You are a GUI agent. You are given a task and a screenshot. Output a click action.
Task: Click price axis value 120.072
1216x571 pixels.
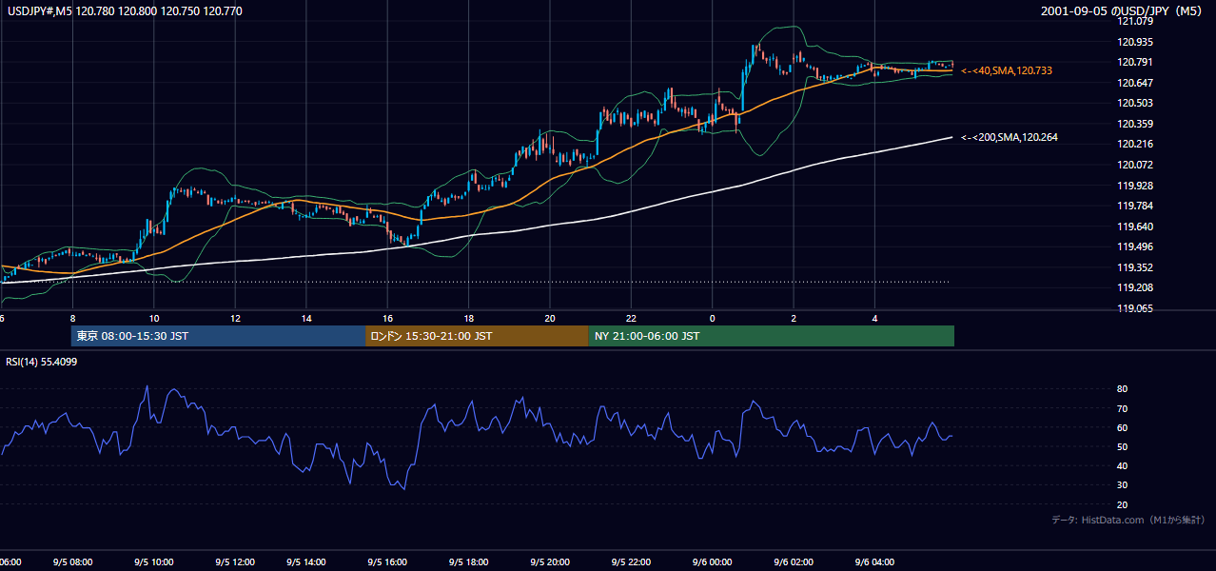pyautogui.click(x=1136, y=165)
